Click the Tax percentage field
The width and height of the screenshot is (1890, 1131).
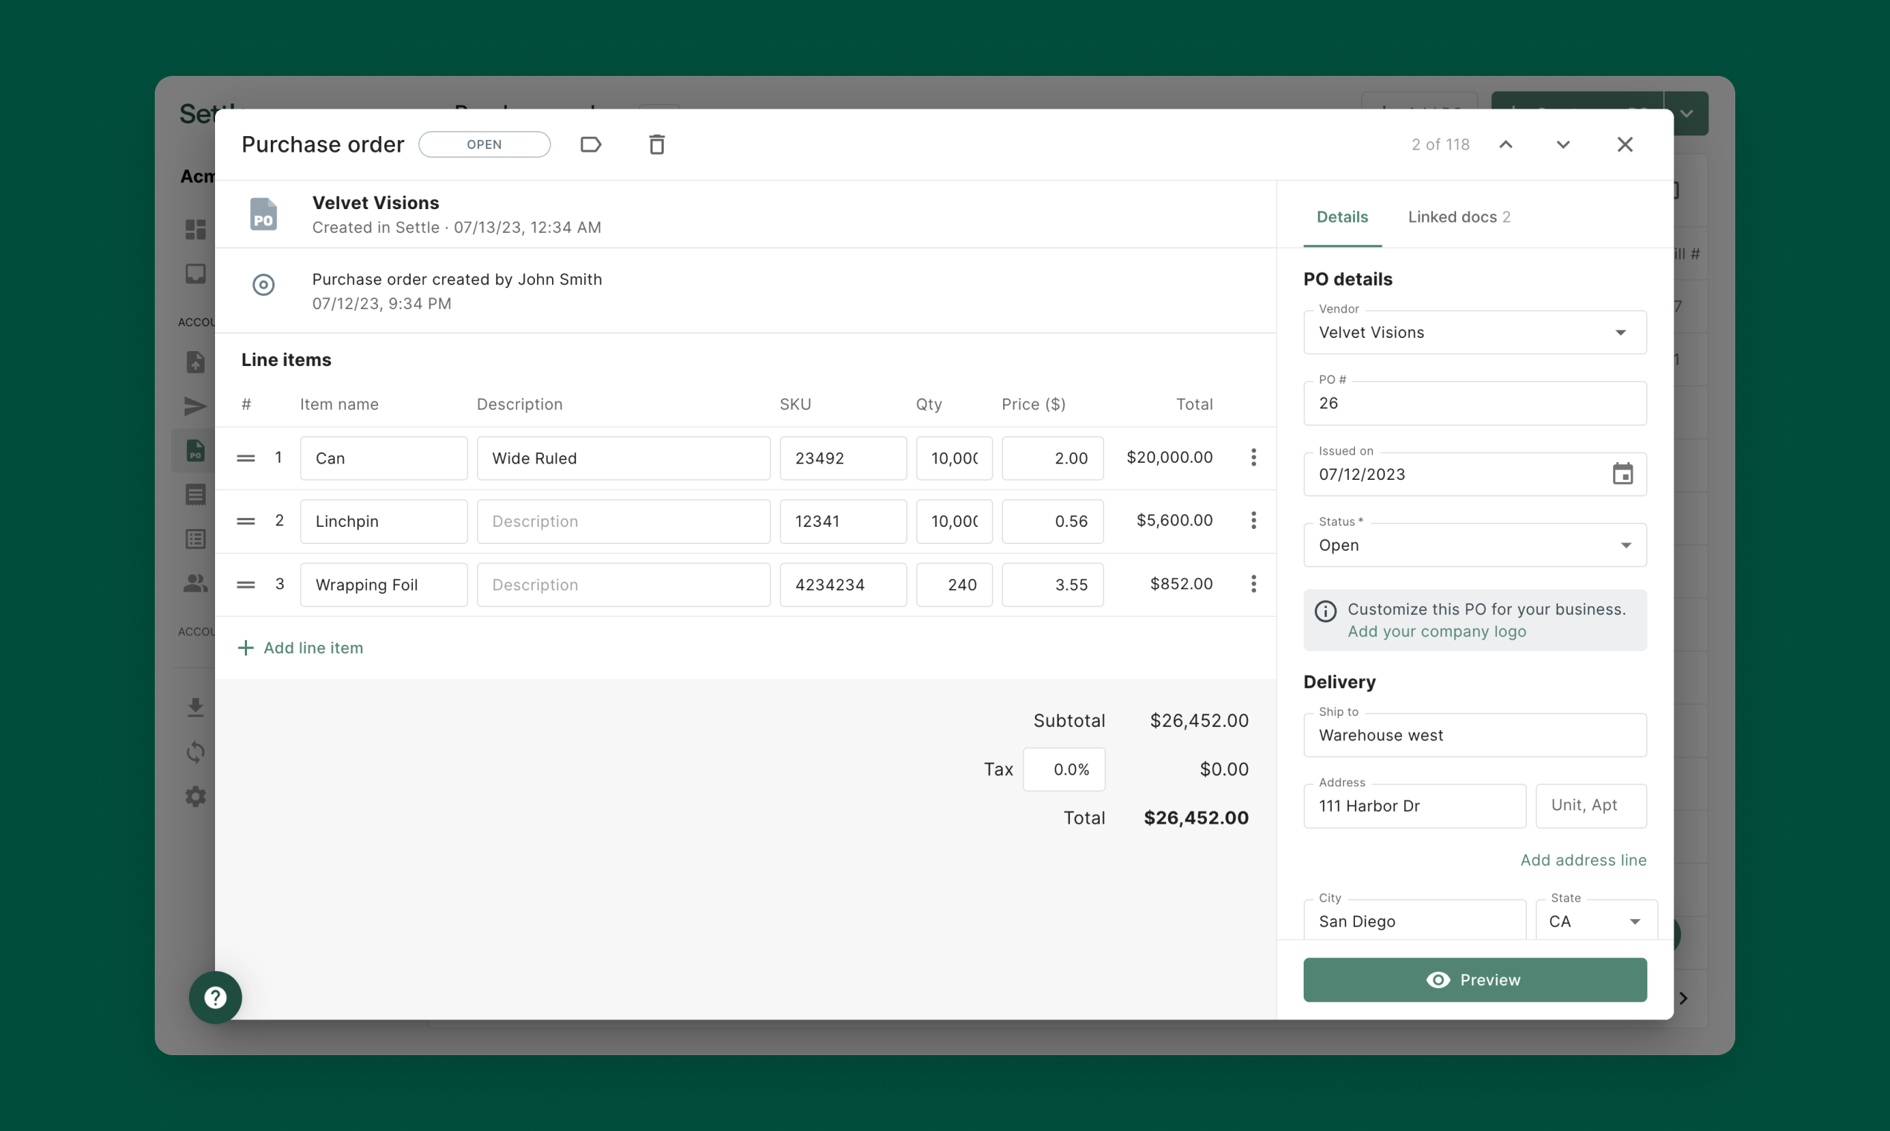click(x=1064, y=769)
